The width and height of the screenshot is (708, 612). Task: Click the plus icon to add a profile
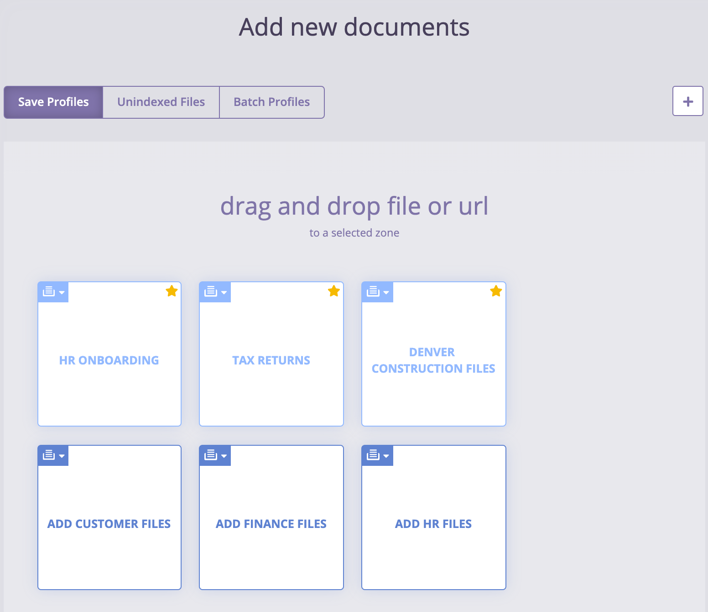pyautogui.click(x=687, y=101)
